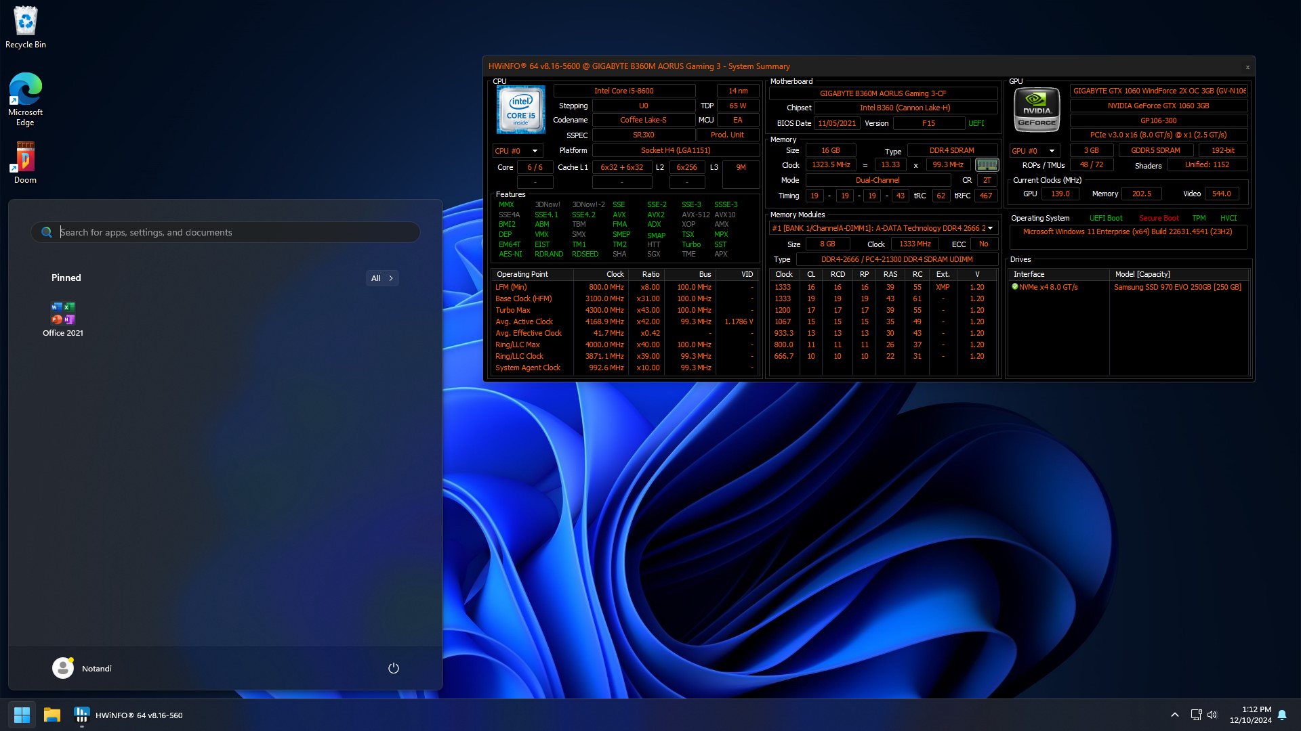Select the HWiNFO icon on the taskbar
The width and height of the screenshot is (1301, 731).
pyautogui.click(x=81, y=715)
